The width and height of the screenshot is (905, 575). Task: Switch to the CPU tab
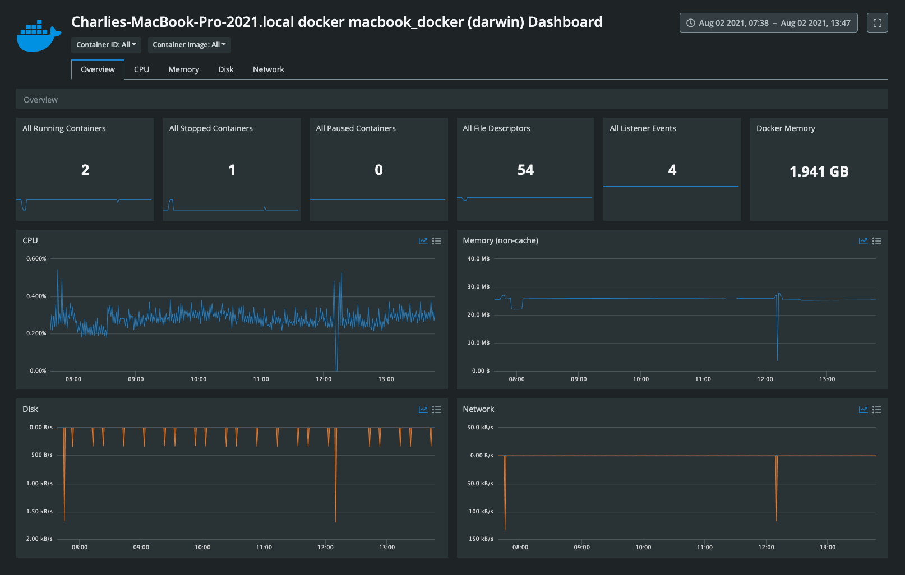click(x=141, y=69)
